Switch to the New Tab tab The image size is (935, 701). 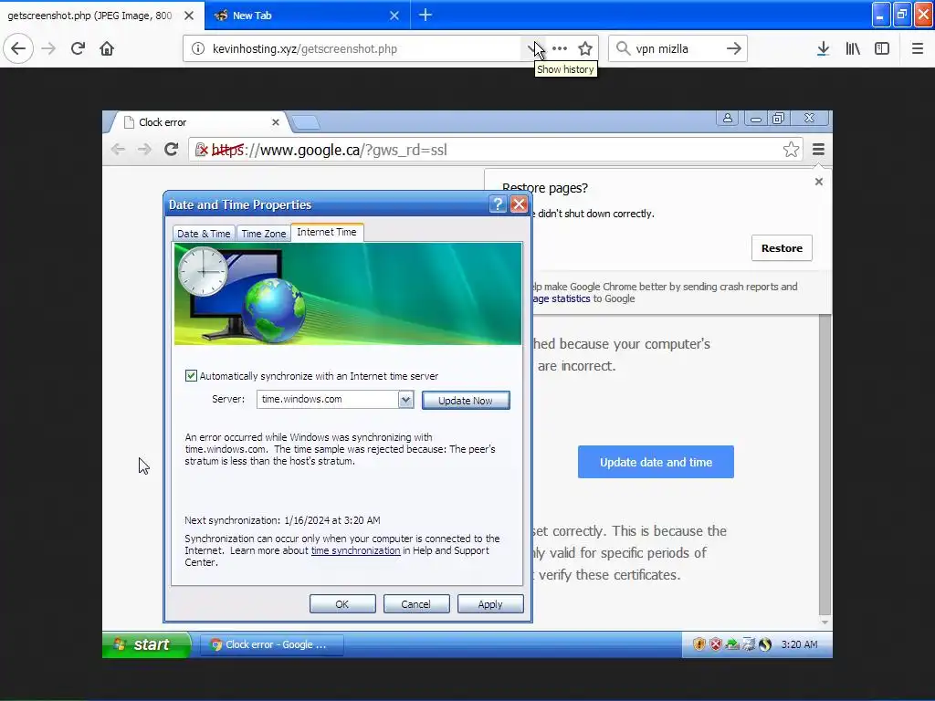tap(307, 16)
